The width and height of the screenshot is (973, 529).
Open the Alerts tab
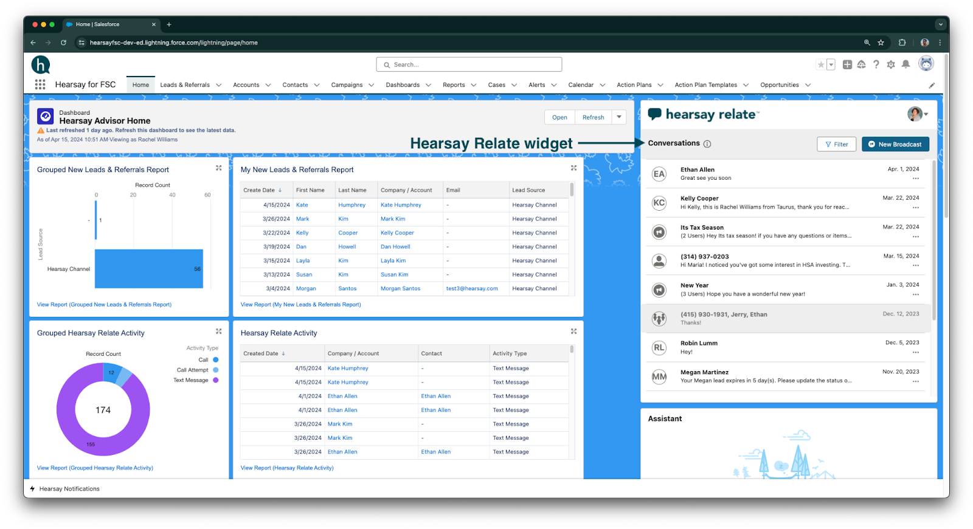pos(537,85)
